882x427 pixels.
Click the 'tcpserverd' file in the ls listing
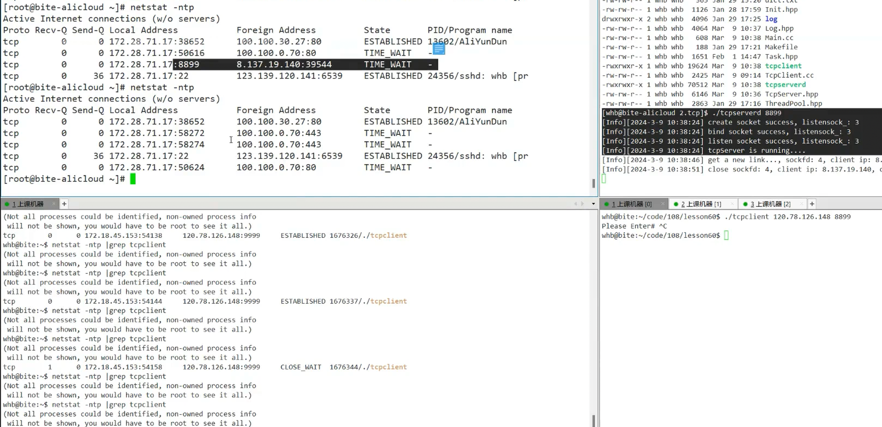tap(785, 85)
